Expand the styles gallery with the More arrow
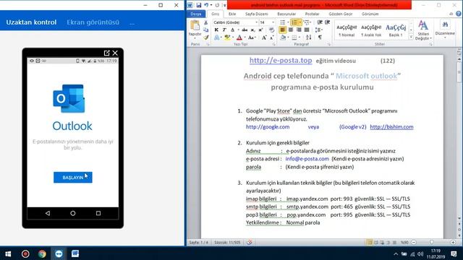This screenshot has width=463, height=260. [x=411, y=37]
